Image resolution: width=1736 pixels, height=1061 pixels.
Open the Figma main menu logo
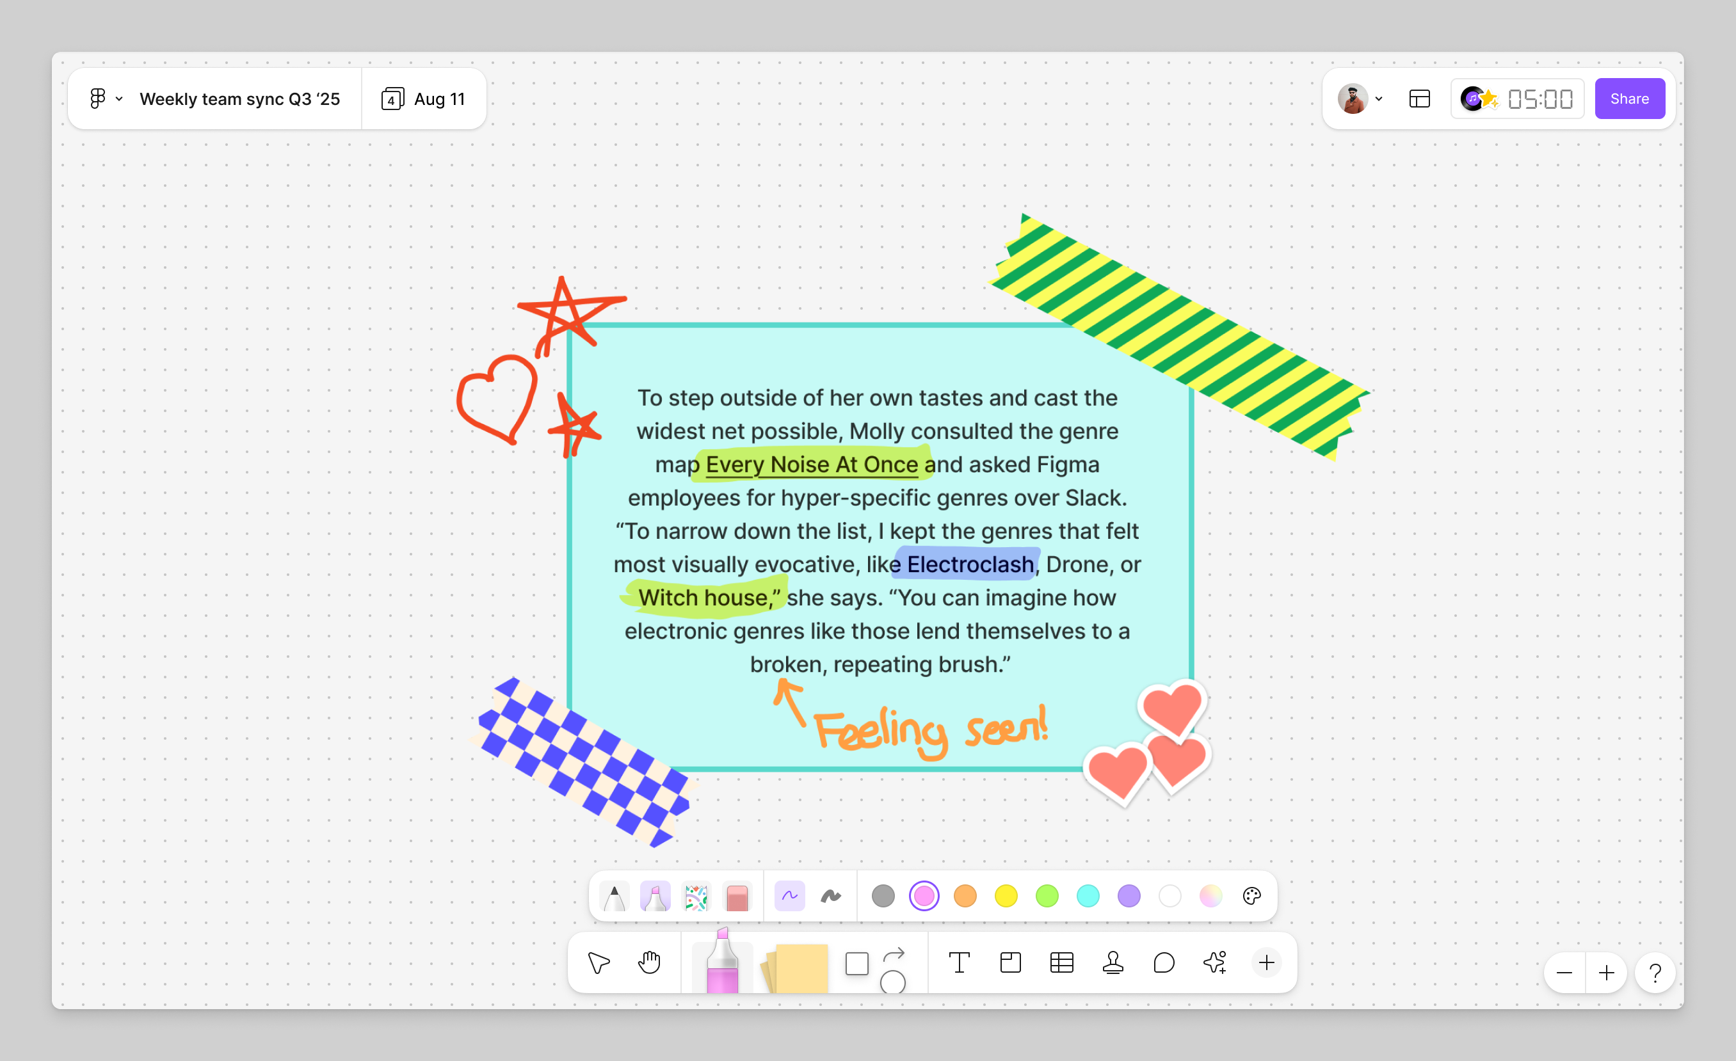(x=98, y=99)
